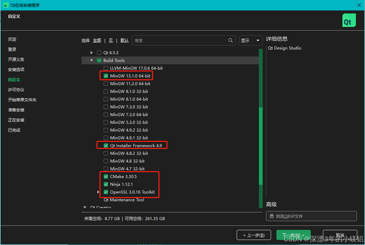
Task: Click 无 to deselect all components
Action: pos(111,40)
